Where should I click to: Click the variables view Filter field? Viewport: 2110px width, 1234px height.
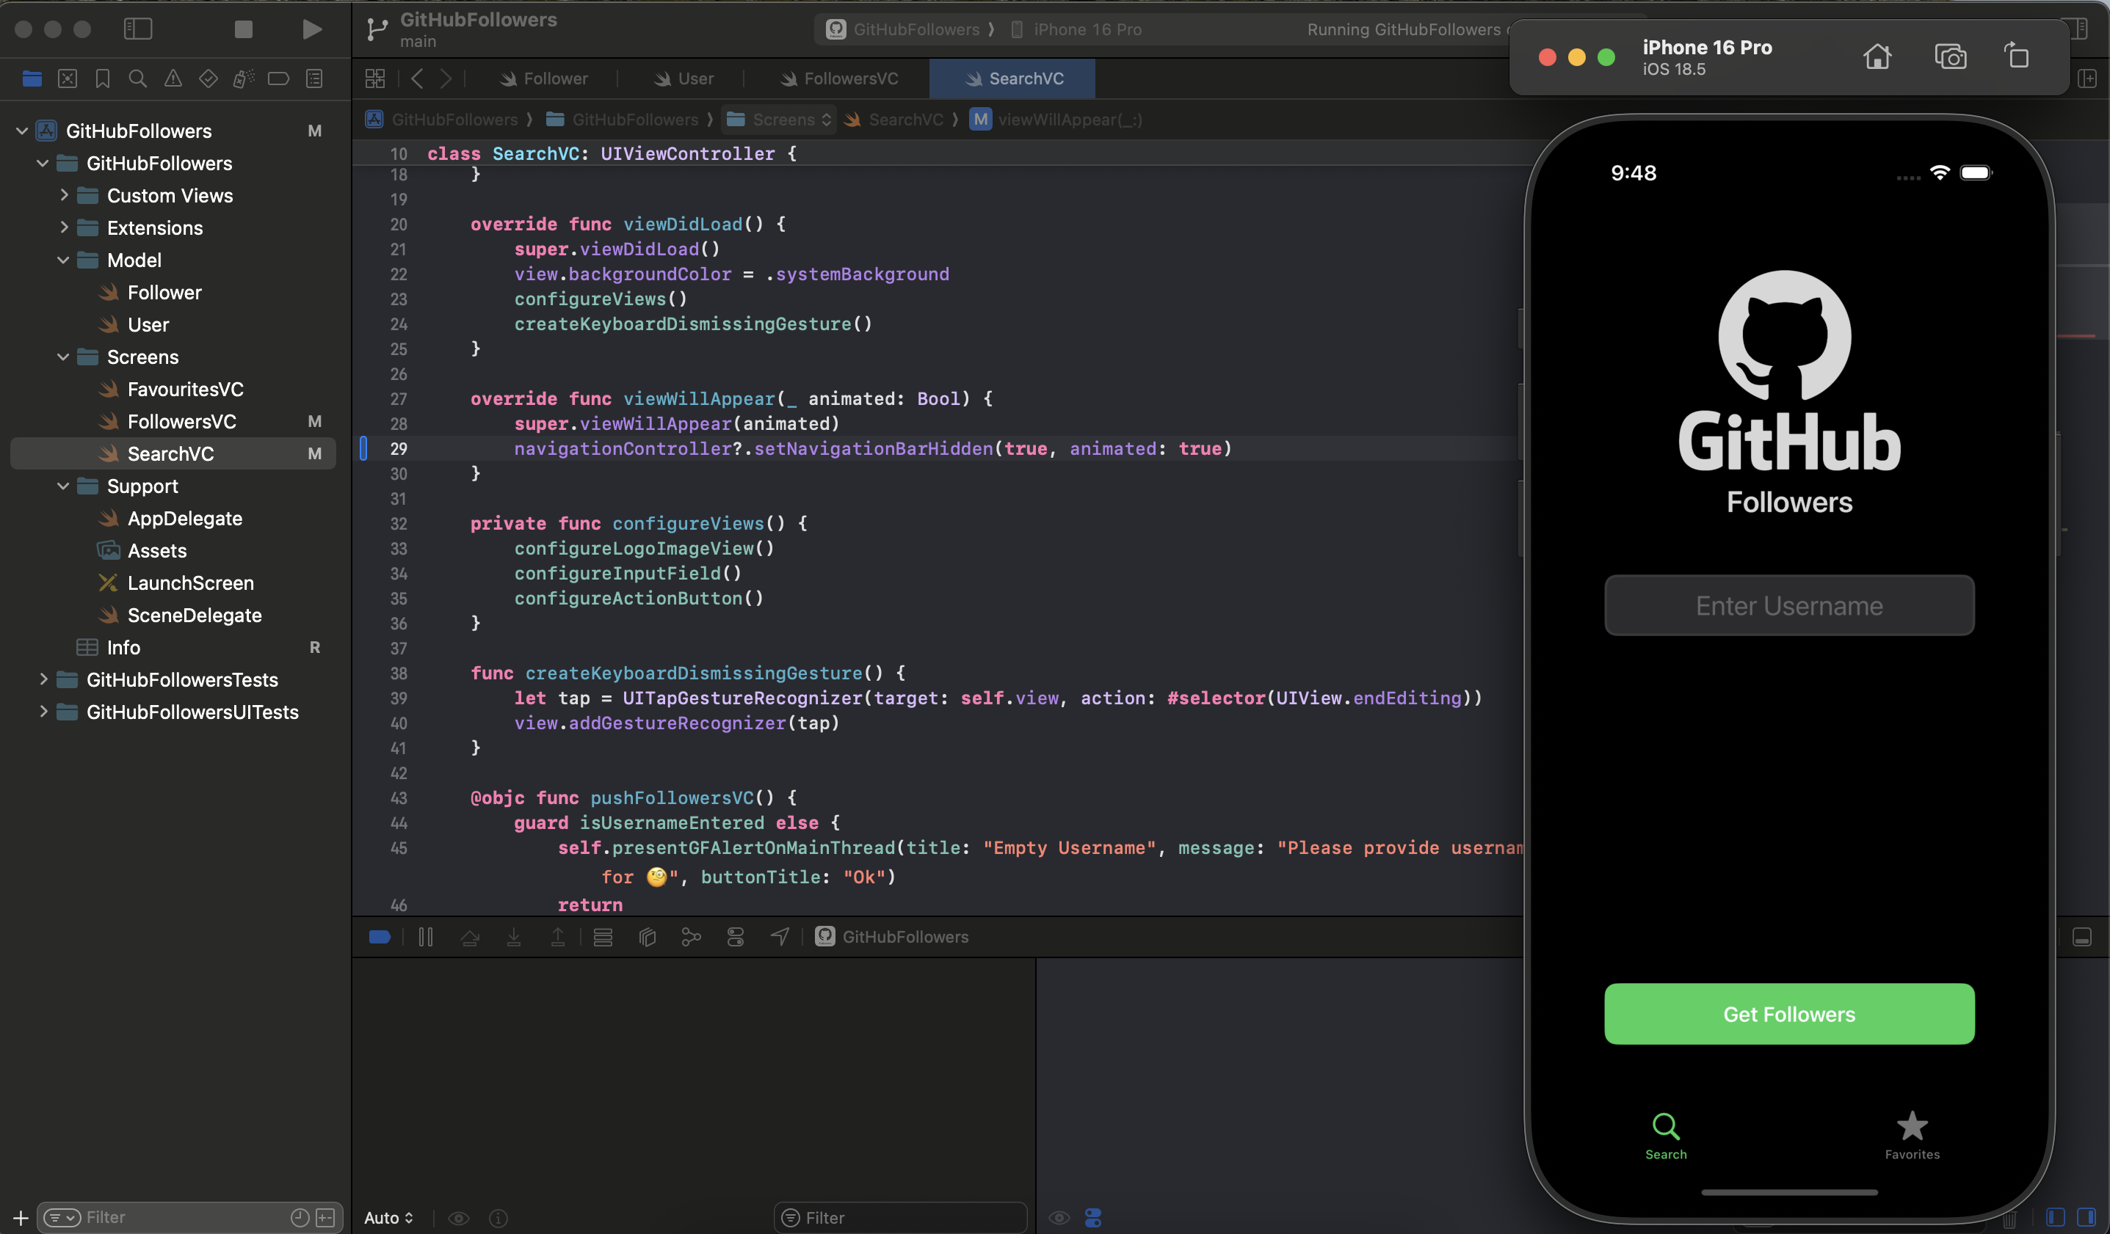pos(901,1218)
